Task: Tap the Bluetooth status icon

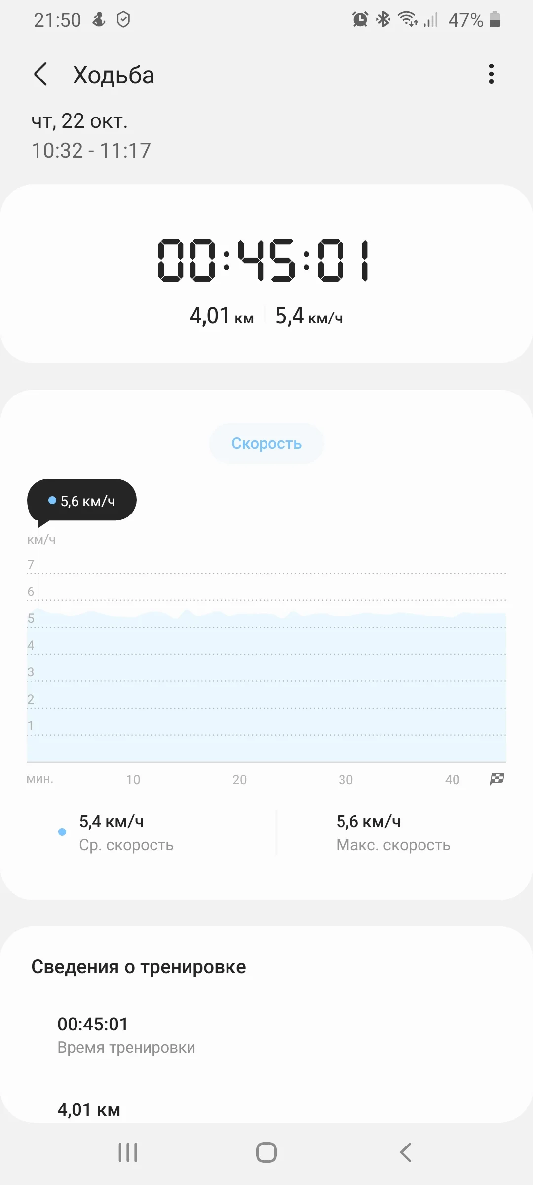Action: (x=383, y=20)
